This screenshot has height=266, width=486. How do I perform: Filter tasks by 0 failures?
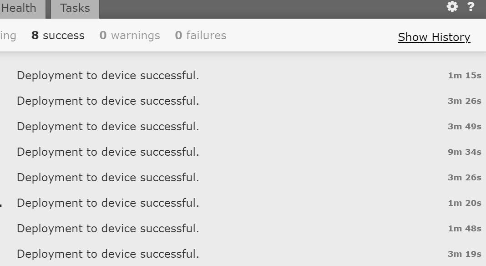pos(201,36)
